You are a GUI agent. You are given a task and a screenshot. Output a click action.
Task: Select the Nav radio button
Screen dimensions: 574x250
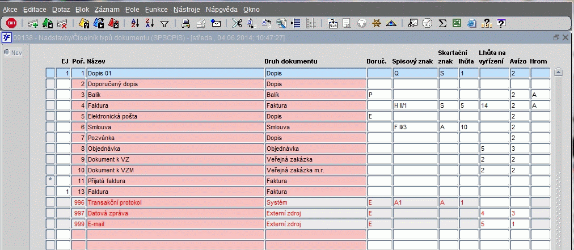7,52
